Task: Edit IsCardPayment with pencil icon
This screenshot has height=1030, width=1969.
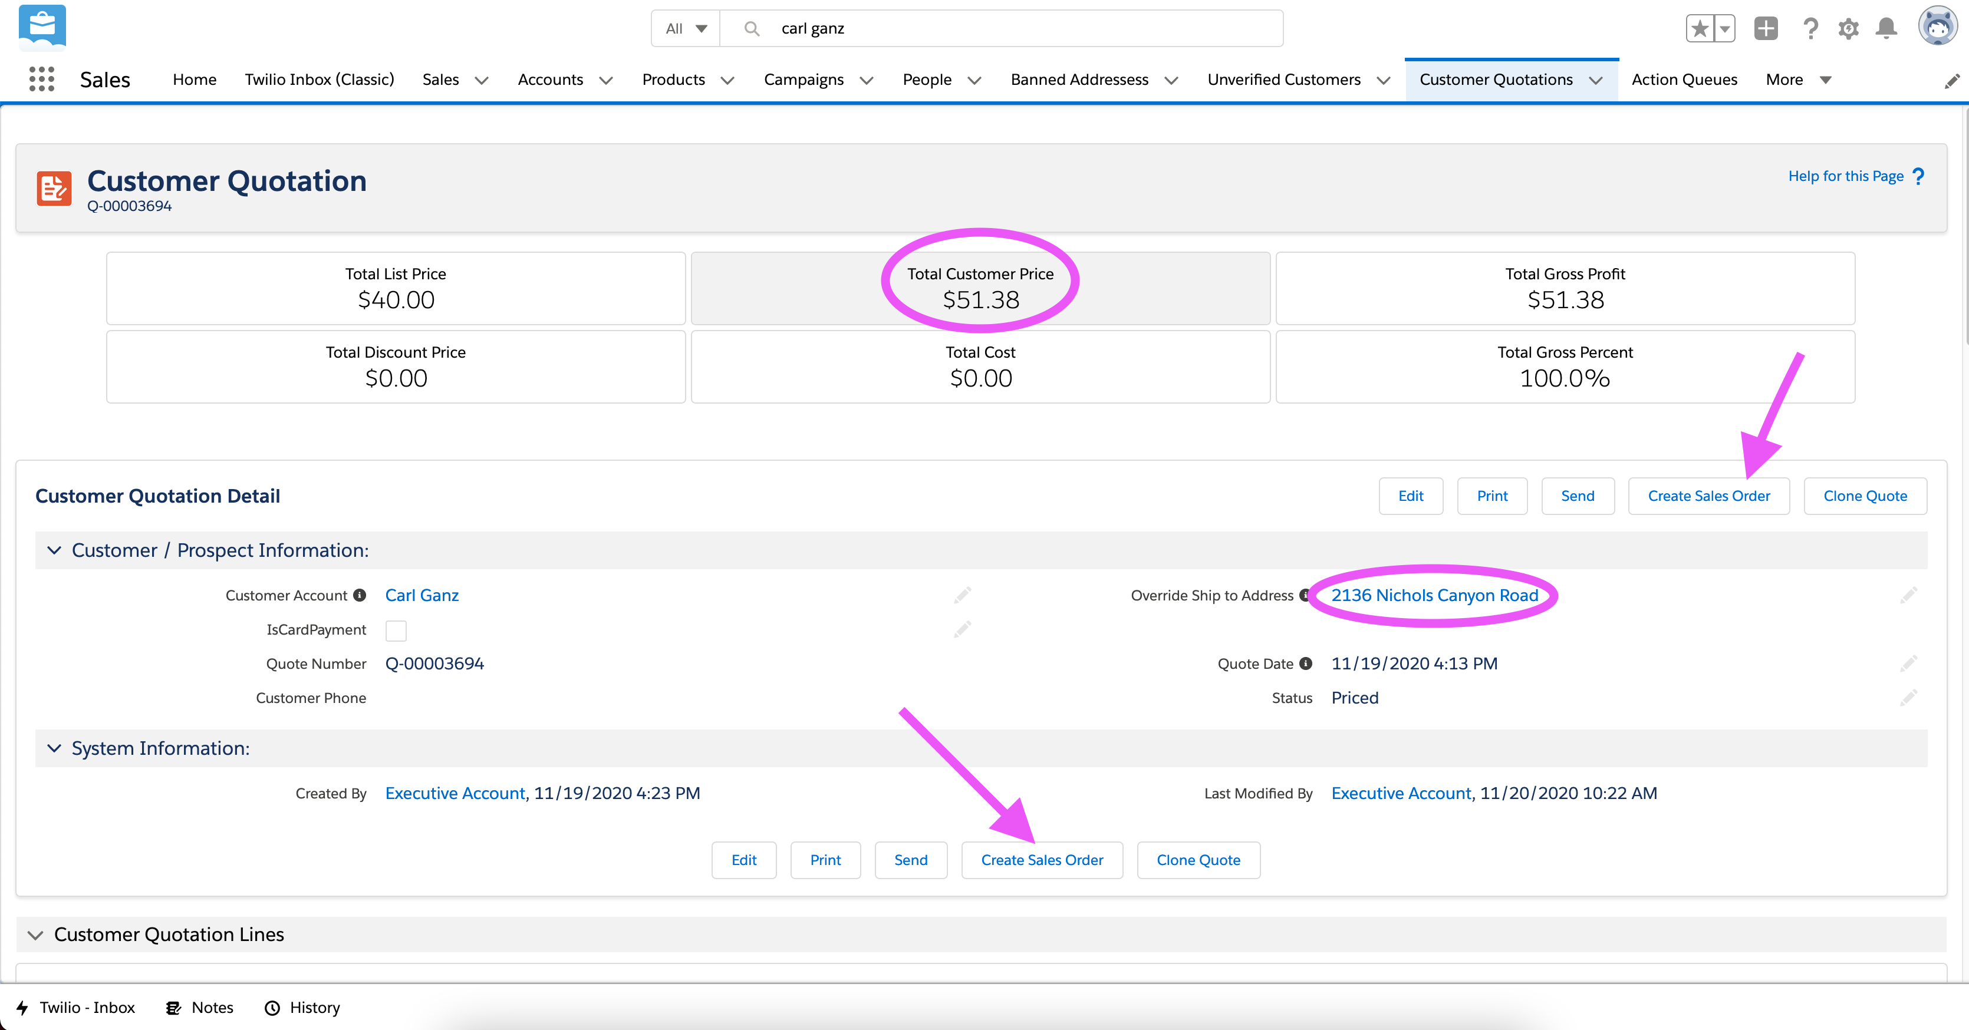Action: pos(962,630)
